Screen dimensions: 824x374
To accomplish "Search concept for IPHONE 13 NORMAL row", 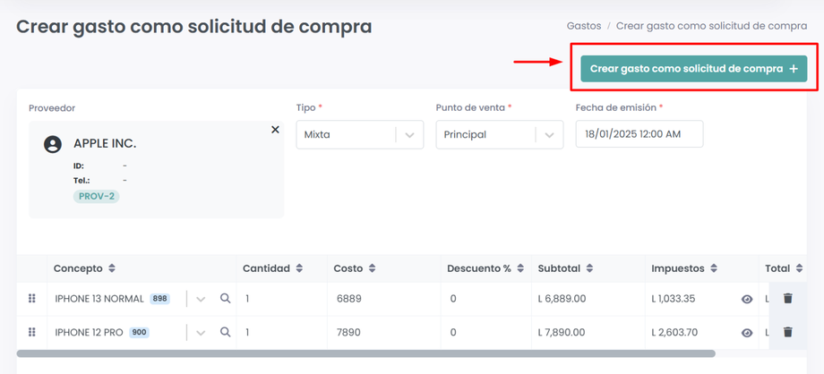I will pos(226,299).
